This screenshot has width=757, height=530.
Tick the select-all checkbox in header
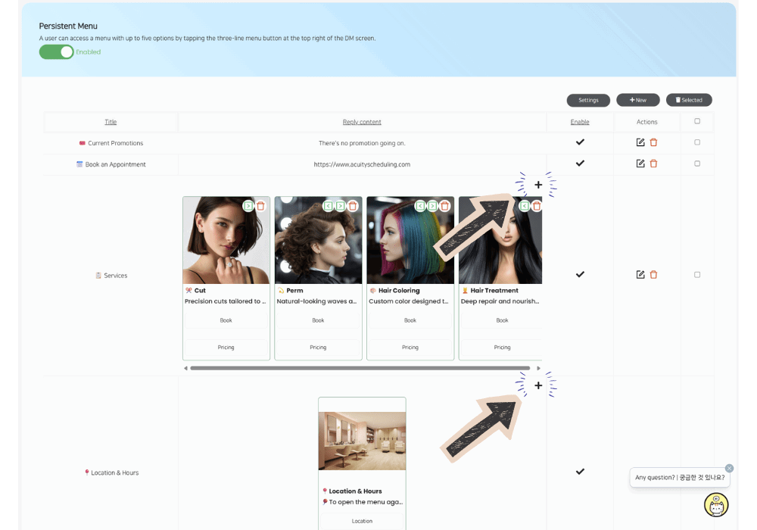point(697,121)
